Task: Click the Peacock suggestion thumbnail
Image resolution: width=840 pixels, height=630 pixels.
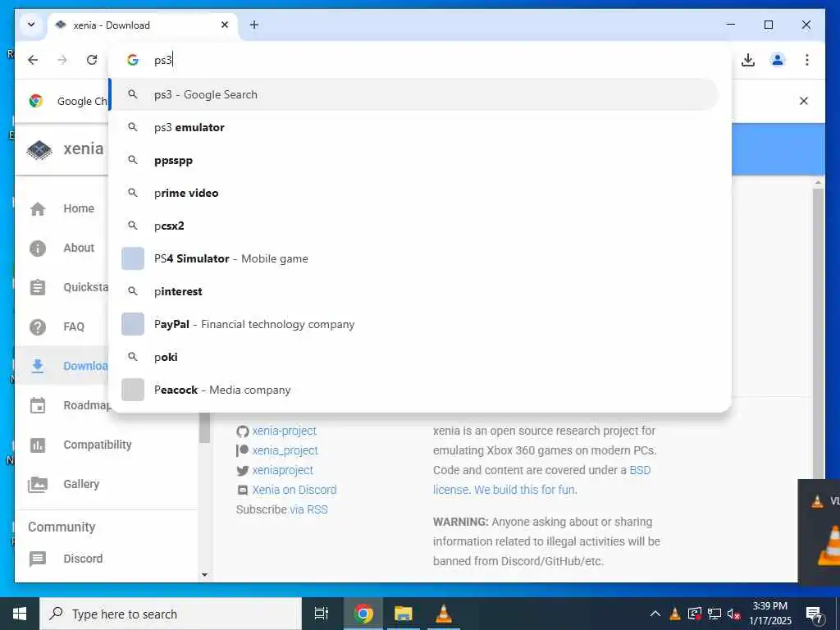Action: pyautogui.click(x=133, y=390)
